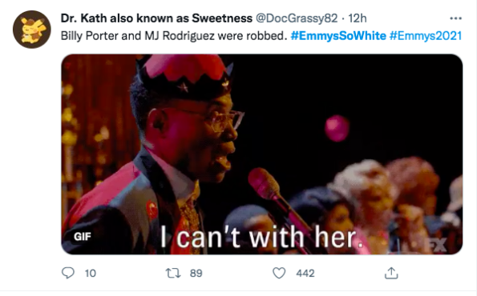Play the Billy Porter GIF
The width and height of the screenshot is (477, 296).
point(262,154)
